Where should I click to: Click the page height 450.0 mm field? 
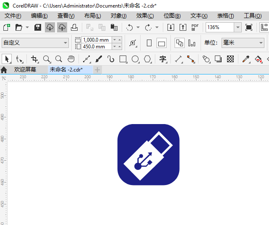[x=97, y=47]
